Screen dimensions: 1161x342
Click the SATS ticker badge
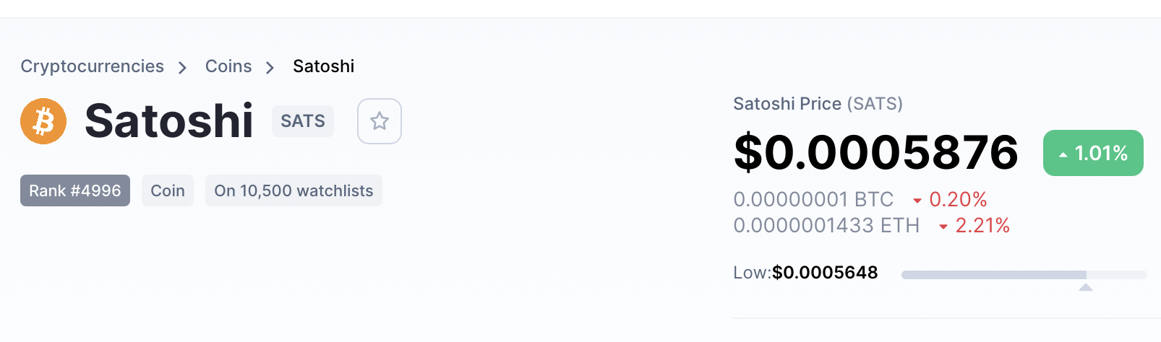tap(303, 121)
